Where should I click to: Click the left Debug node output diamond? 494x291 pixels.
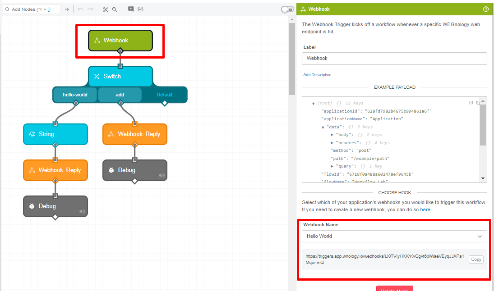point(55,217)
